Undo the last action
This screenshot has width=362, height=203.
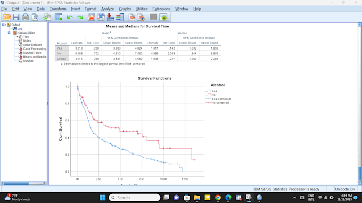coord(70,18)
